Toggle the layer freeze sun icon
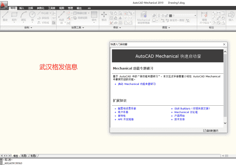Image resolution: width=236 pixels, height=165 pixels. pyautogui.click(x=163, y=15)
